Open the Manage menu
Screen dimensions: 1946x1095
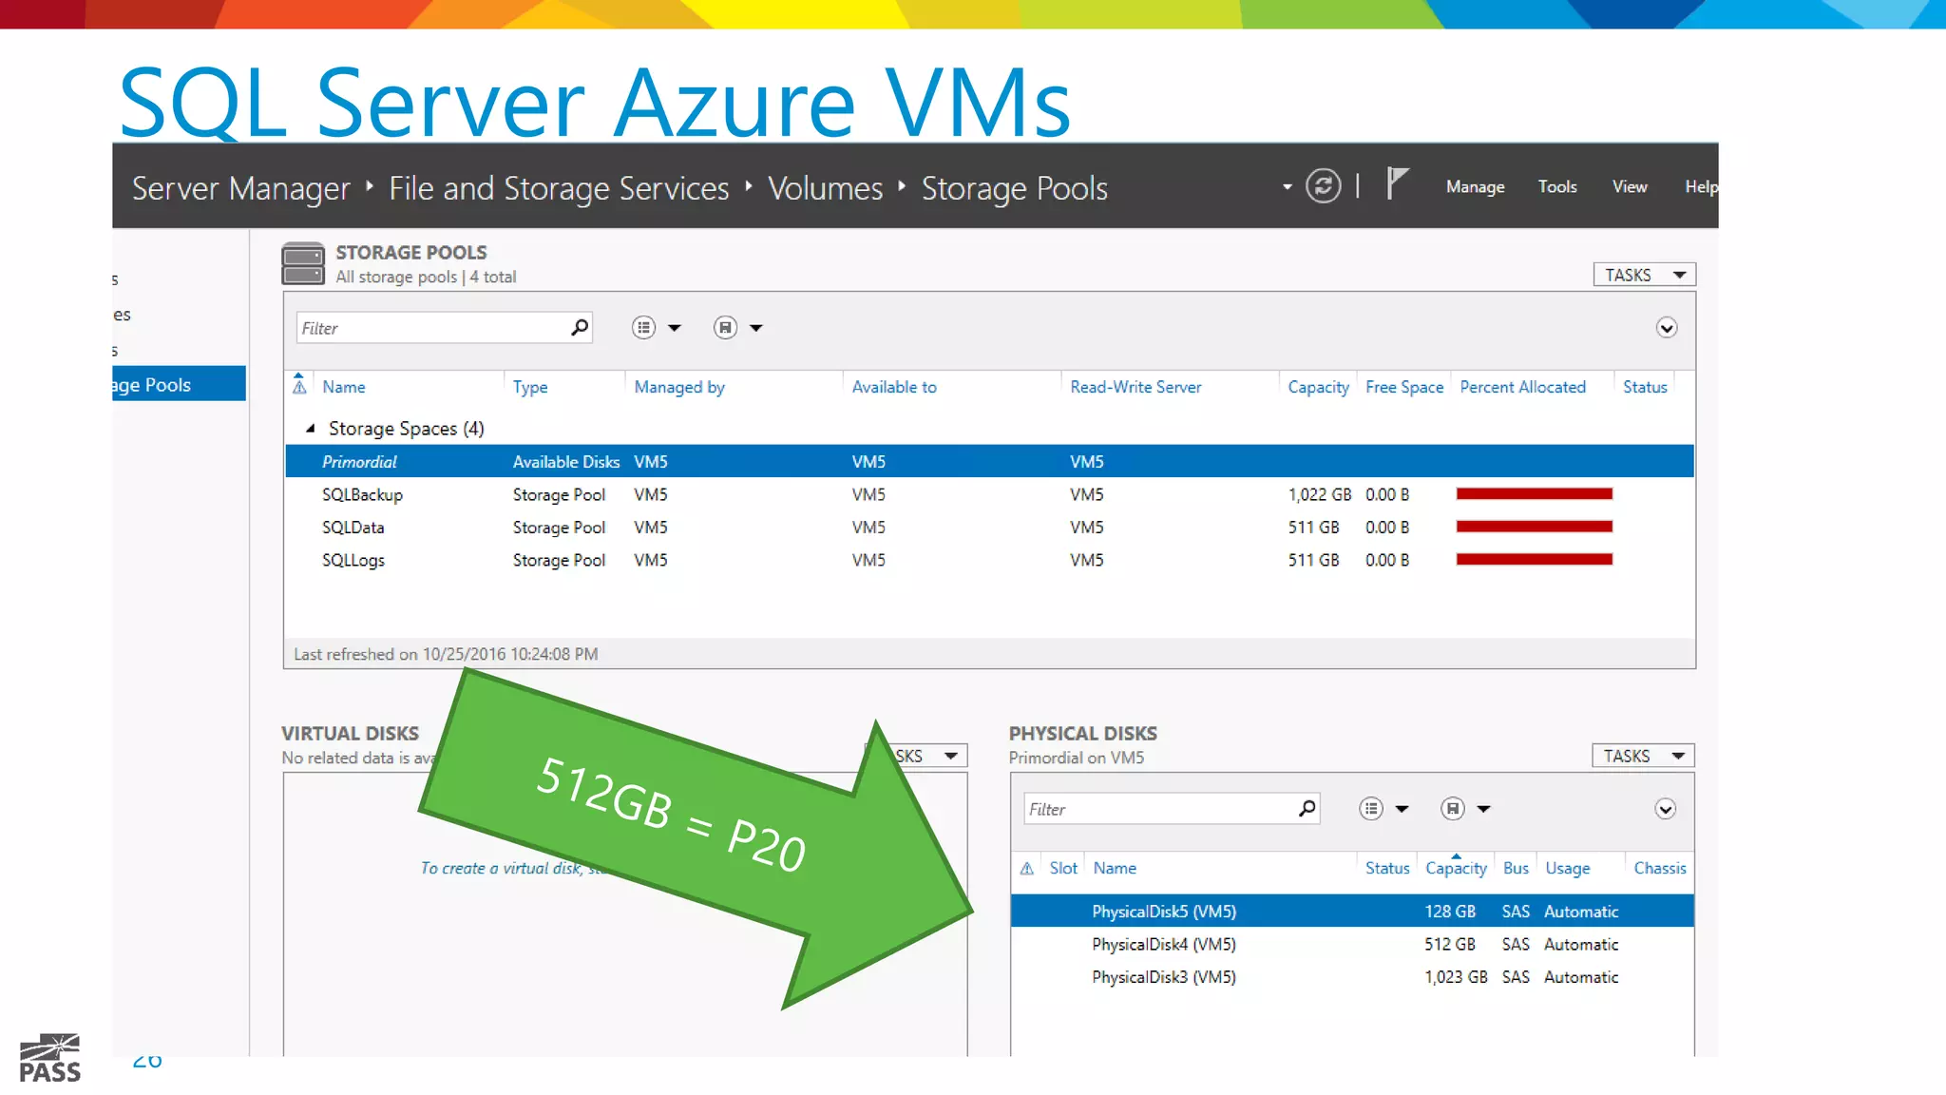coord(1475,187)
